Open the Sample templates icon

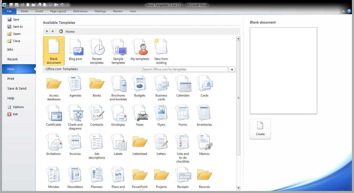(x=118, y=51)
